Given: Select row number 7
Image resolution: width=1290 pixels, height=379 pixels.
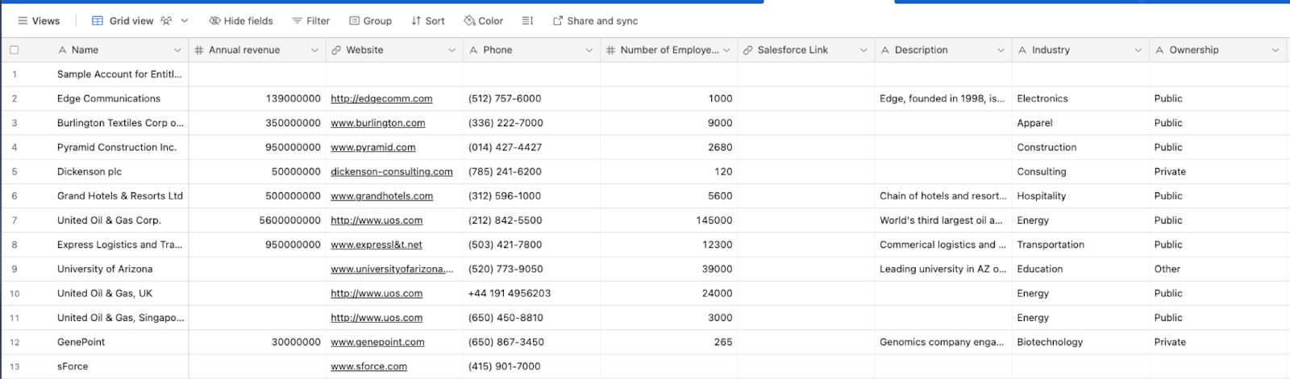Looking at the screenshot, I should (x=15, y=220).
